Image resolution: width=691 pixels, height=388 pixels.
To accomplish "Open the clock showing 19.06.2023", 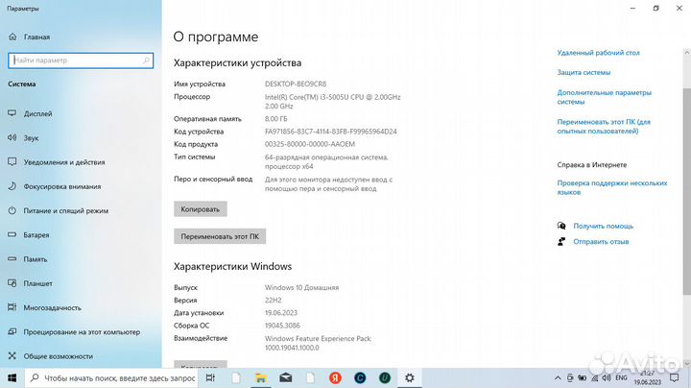I will pos(648,377).
